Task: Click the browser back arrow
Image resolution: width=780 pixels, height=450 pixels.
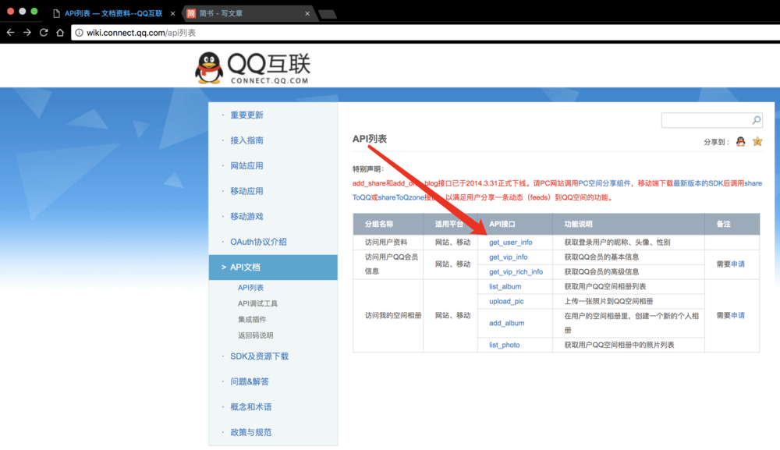Action: (x=10, y=32)
